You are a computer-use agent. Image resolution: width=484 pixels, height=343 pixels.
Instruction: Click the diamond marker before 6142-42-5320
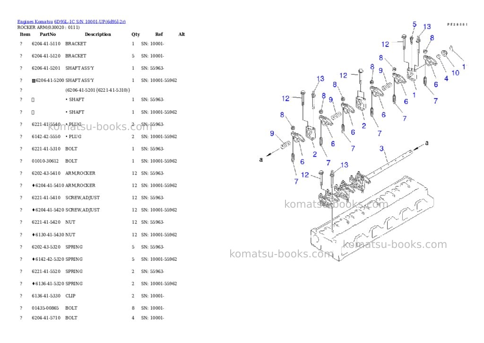pos(34,259)
